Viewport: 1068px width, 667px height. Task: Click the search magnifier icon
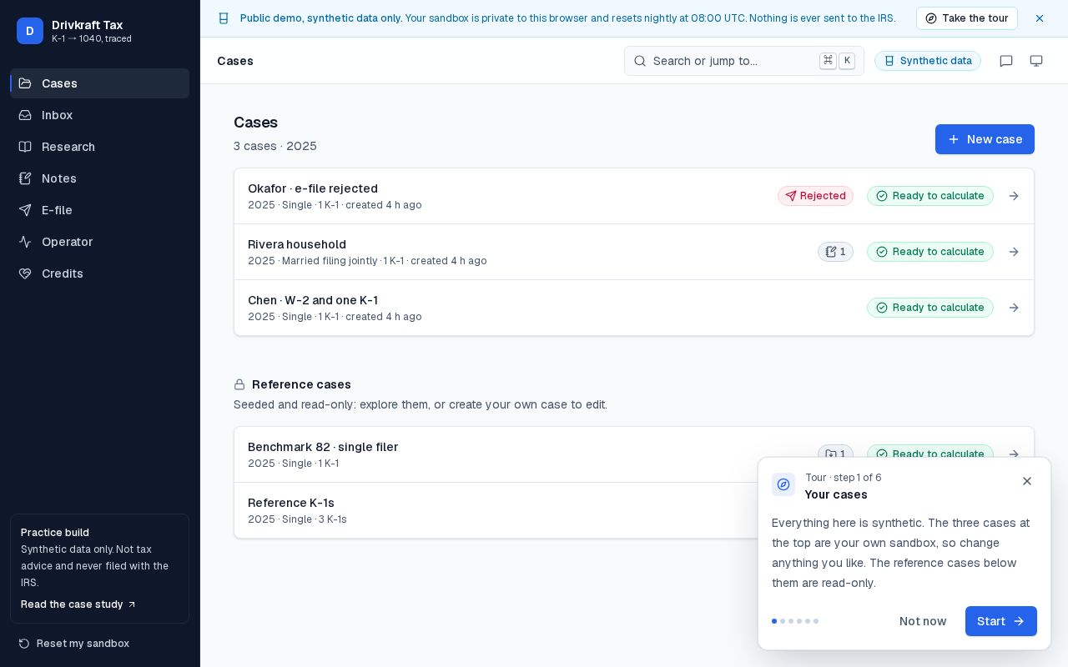point(640,61)
